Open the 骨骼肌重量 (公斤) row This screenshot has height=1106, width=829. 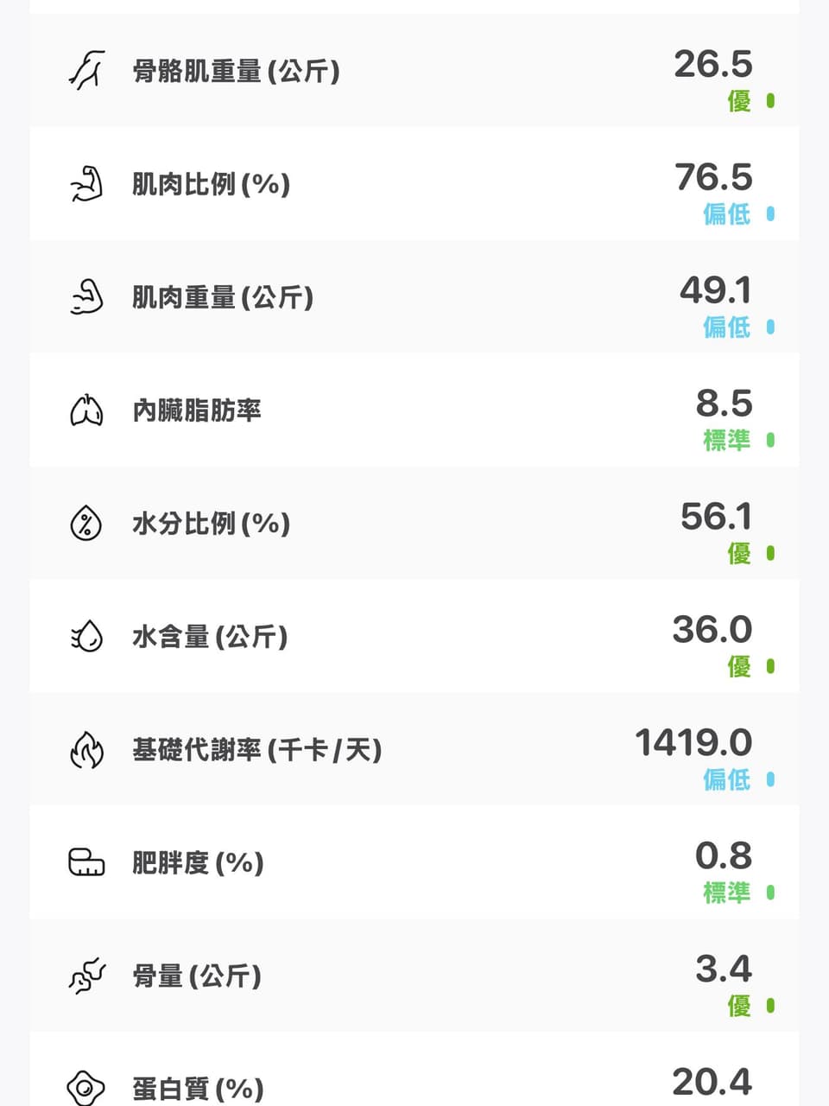(414, 70)
